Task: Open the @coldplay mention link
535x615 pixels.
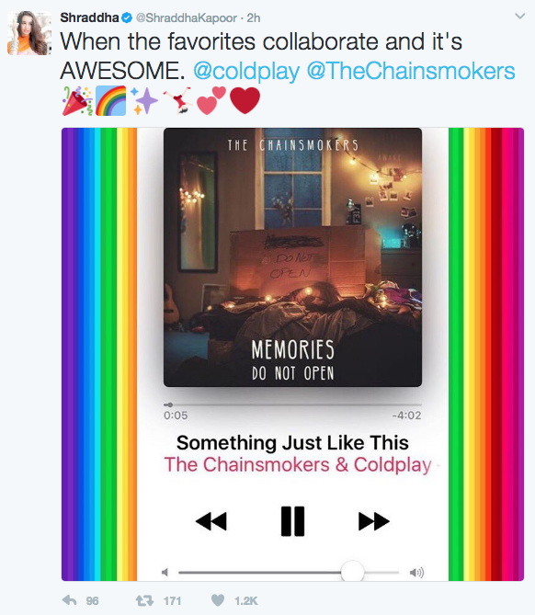Action: pyautogui.click(x=246, y=71)
